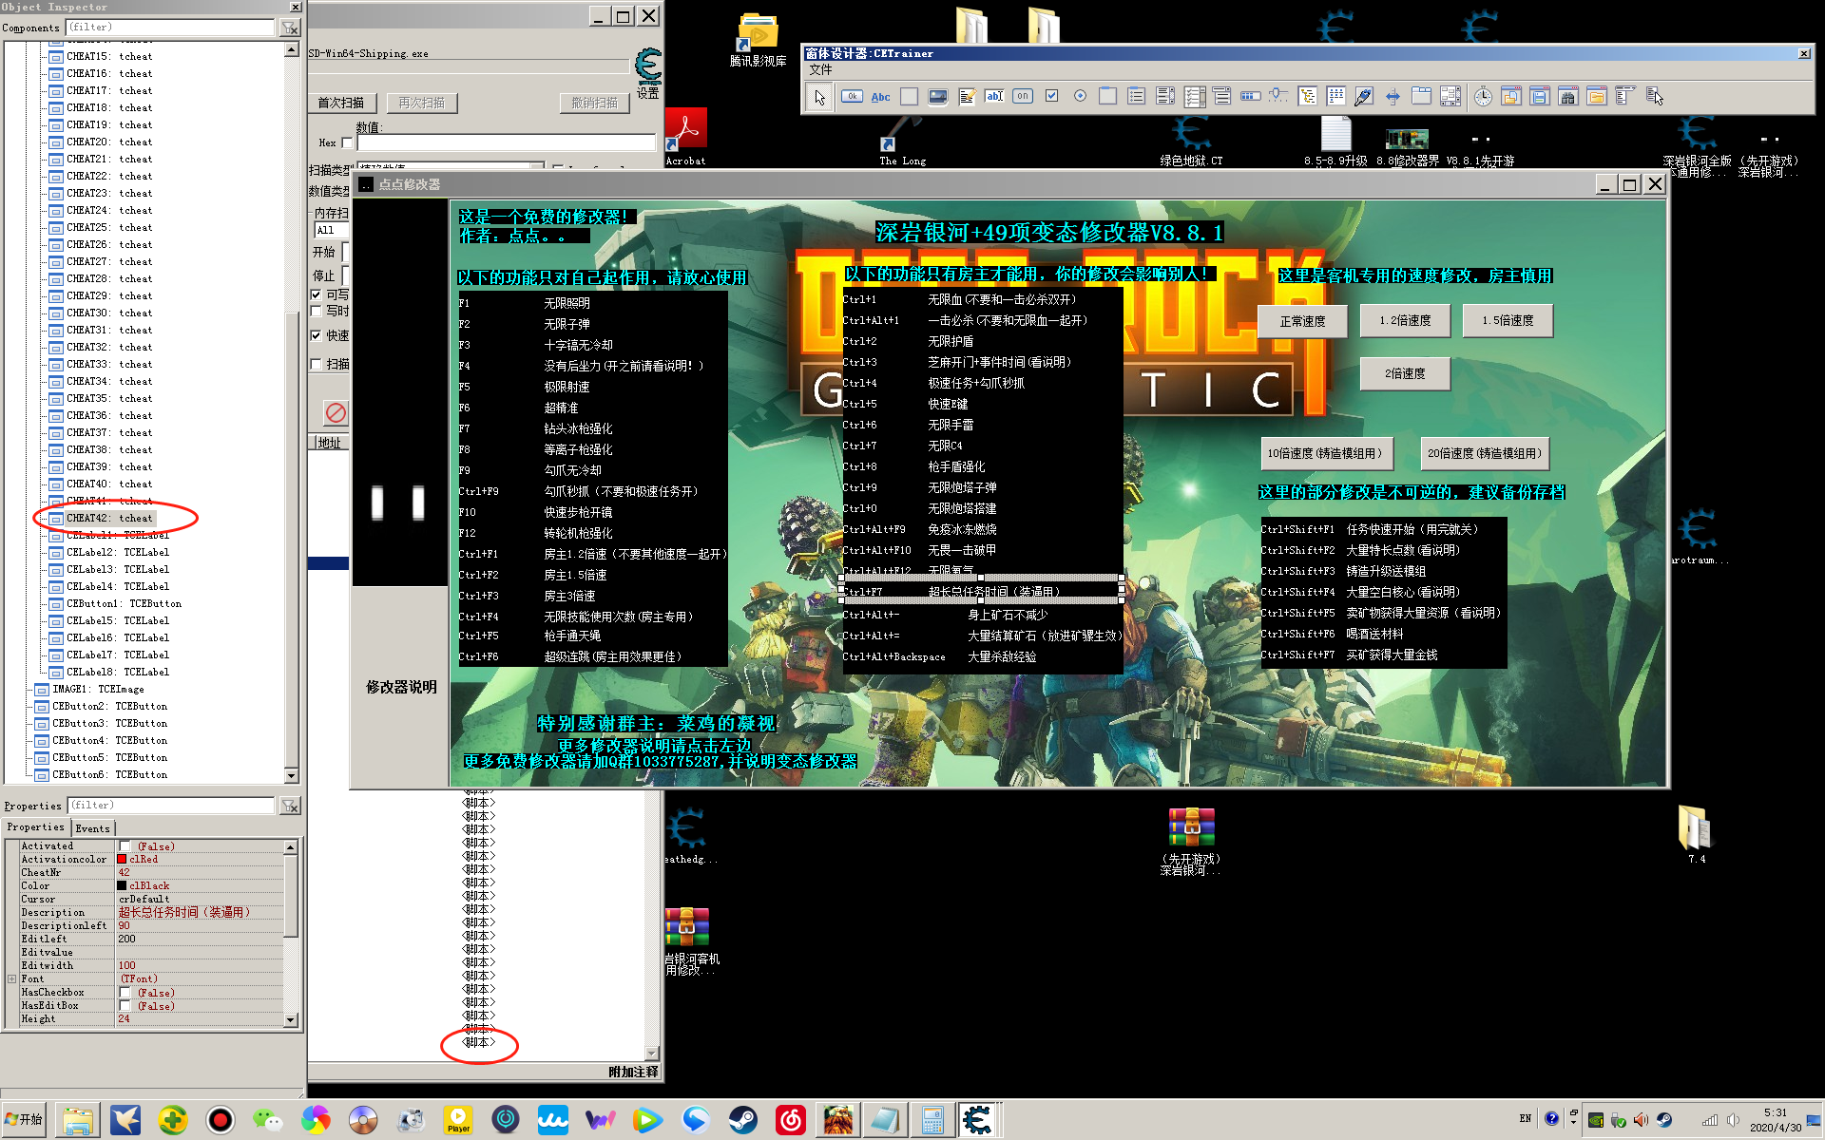Click the clRed Activationcolor swatch

click(122, 860)
